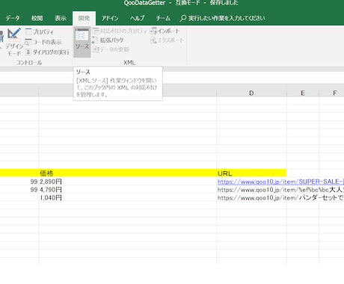Click the 実行したい作業を入力してください search box

coord(222,18)
